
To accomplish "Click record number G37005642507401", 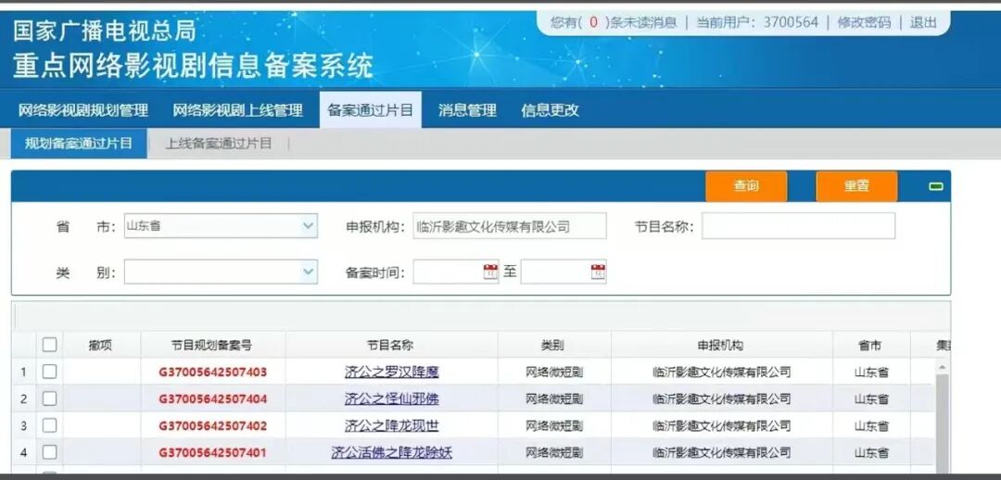I will [x=213, y=452].
